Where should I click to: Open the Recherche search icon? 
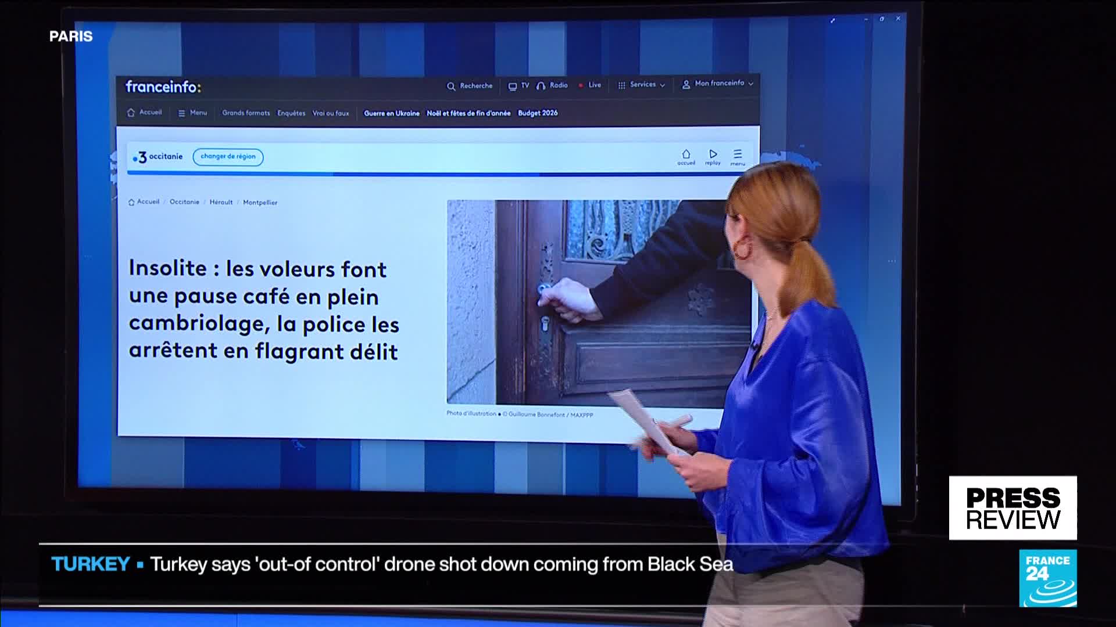pos(451,87)
